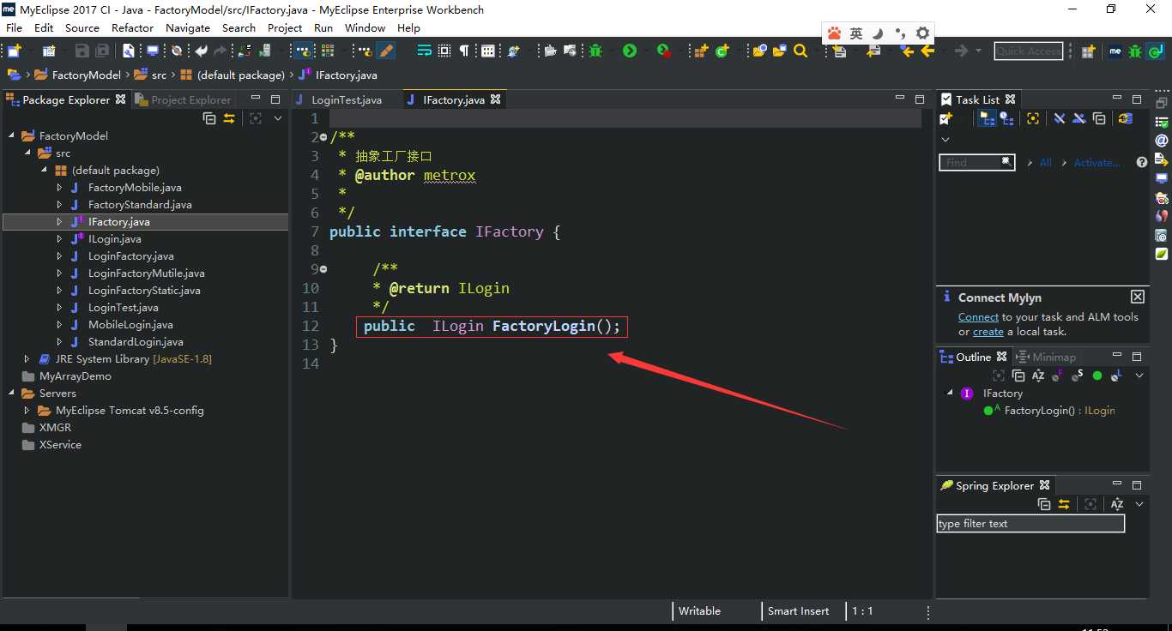Expand FactoryMobile.java tree node
The image size is (1172, 631).
[x=59, y=187]
